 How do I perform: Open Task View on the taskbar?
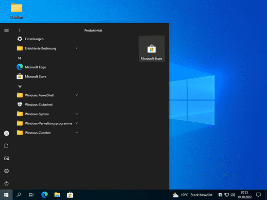32,195
